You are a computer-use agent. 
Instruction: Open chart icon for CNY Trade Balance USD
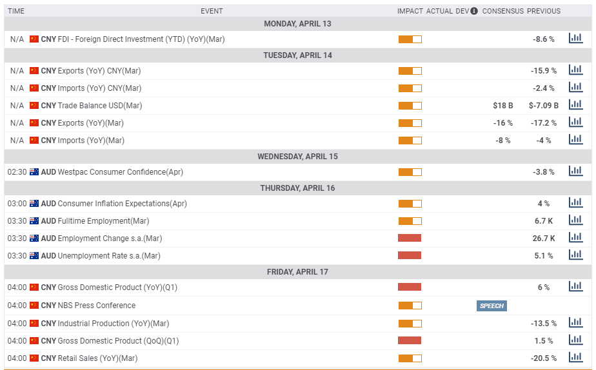click(575, 105)
